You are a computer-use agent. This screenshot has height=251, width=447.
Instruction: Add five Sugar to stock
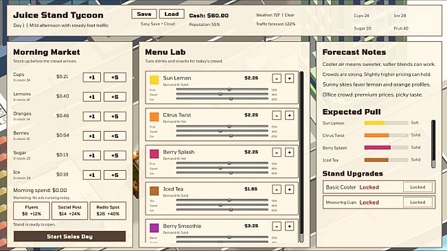(x=115, y=156)
